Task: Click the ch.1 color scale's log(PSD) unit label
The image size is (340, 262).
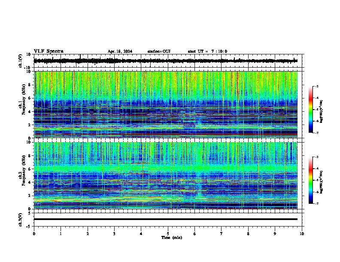Action: click(x=322, y=112)
